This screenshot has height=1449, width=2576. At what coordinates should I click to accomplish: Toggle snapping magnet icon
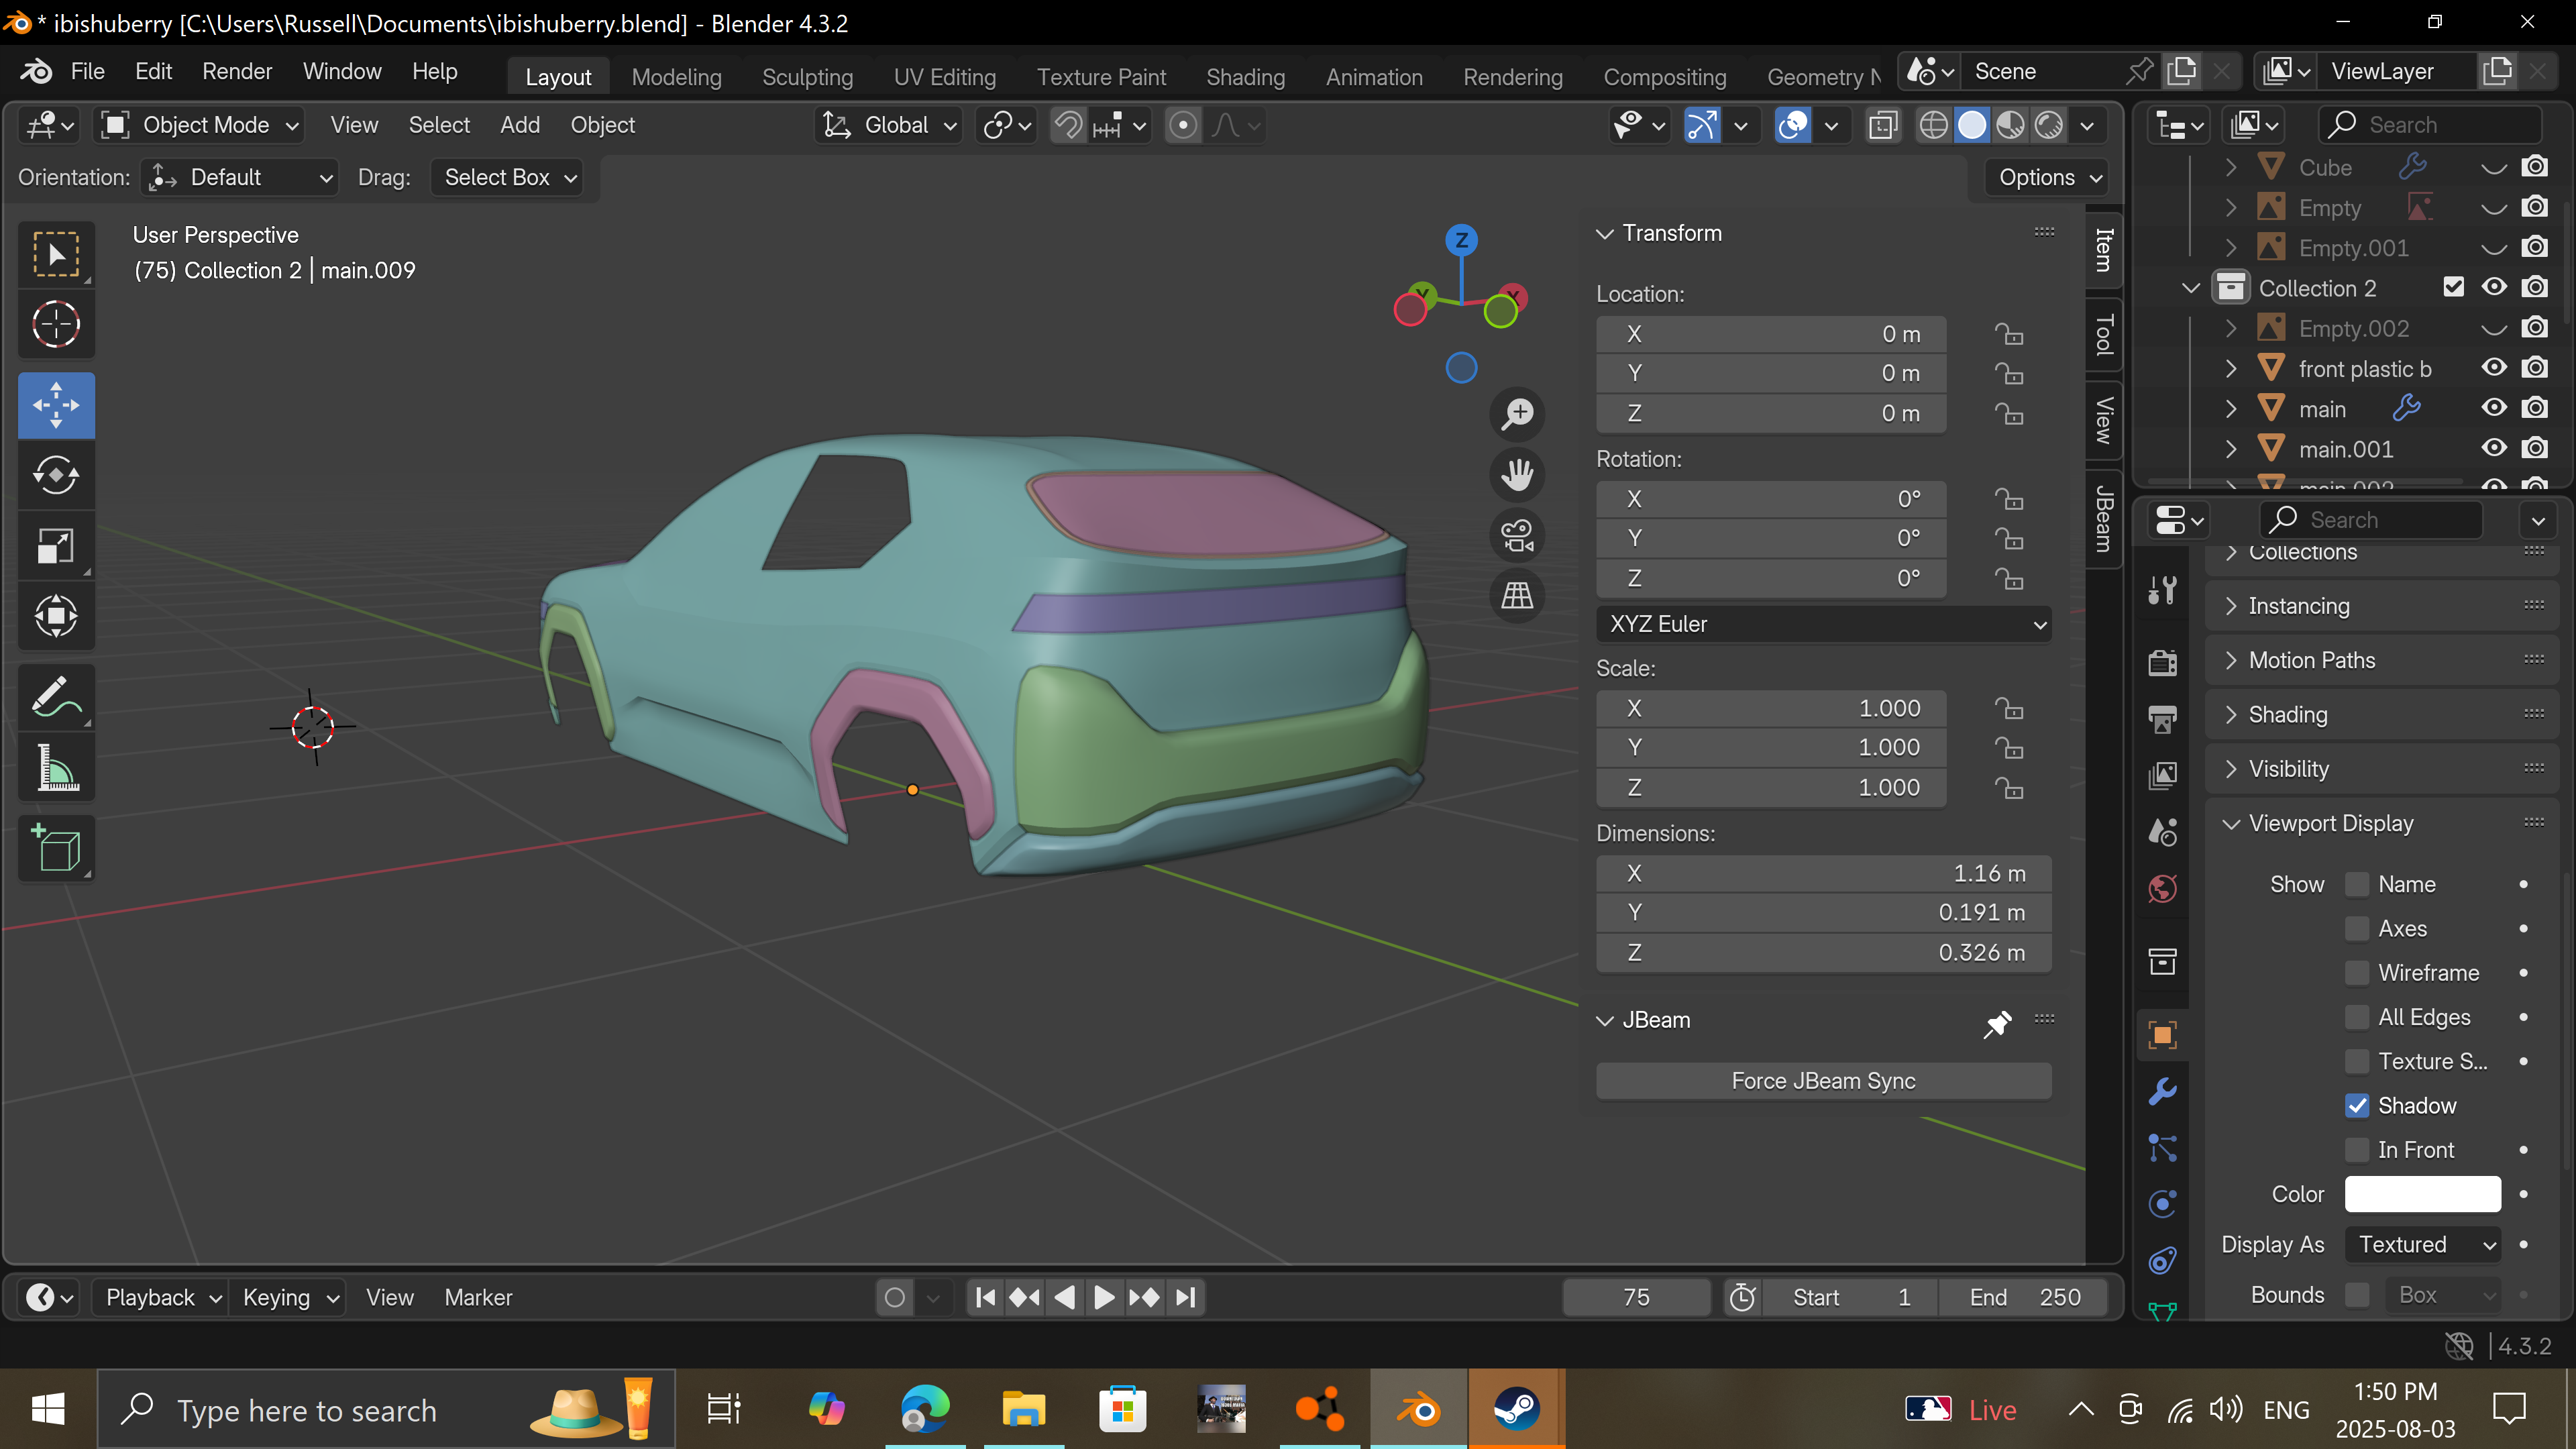coord(1069,125)
